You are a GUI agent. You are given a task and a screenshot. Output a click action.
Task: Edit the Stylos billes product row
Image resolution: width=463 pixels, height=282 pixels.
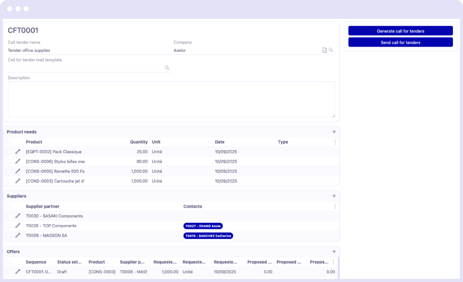click(18, 161)
